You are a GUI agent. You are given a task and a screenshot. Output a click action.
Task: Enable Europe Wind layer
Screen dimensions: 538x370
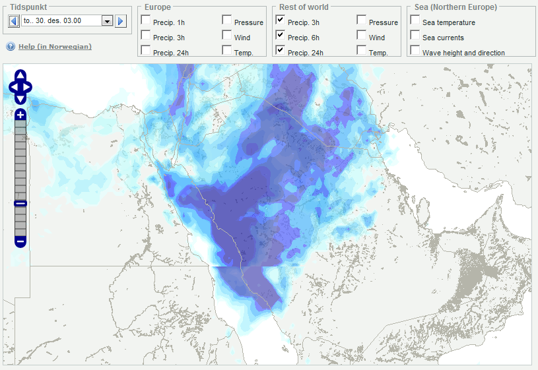[x=227, y=35]
